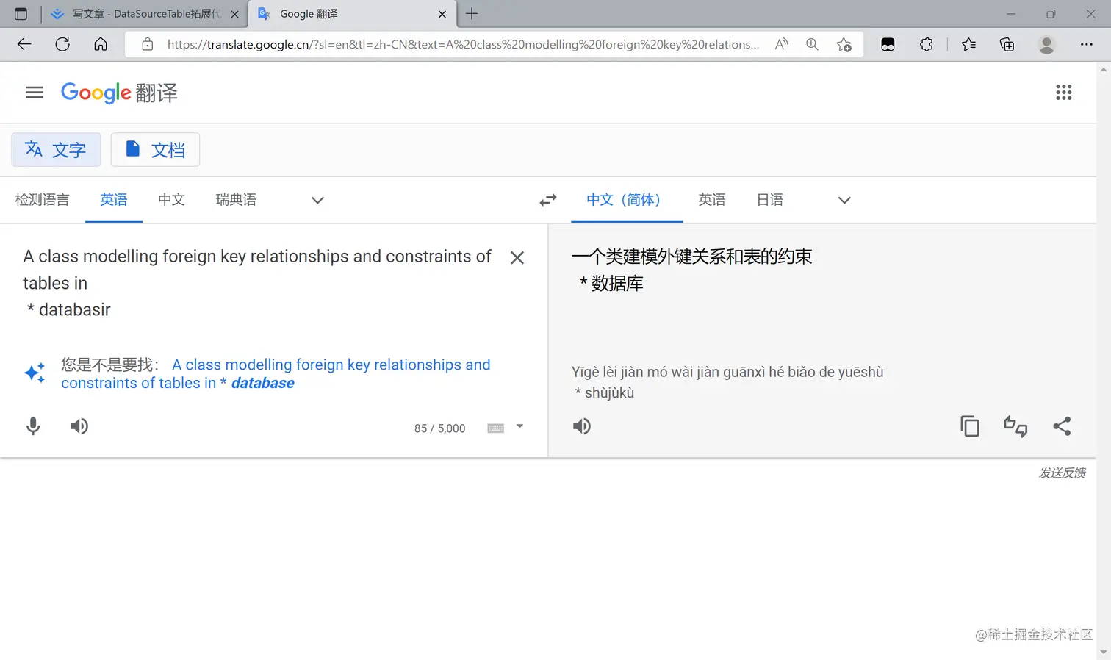View site information lock icon
Screen dimensions: 1111x660
point(148,44)
